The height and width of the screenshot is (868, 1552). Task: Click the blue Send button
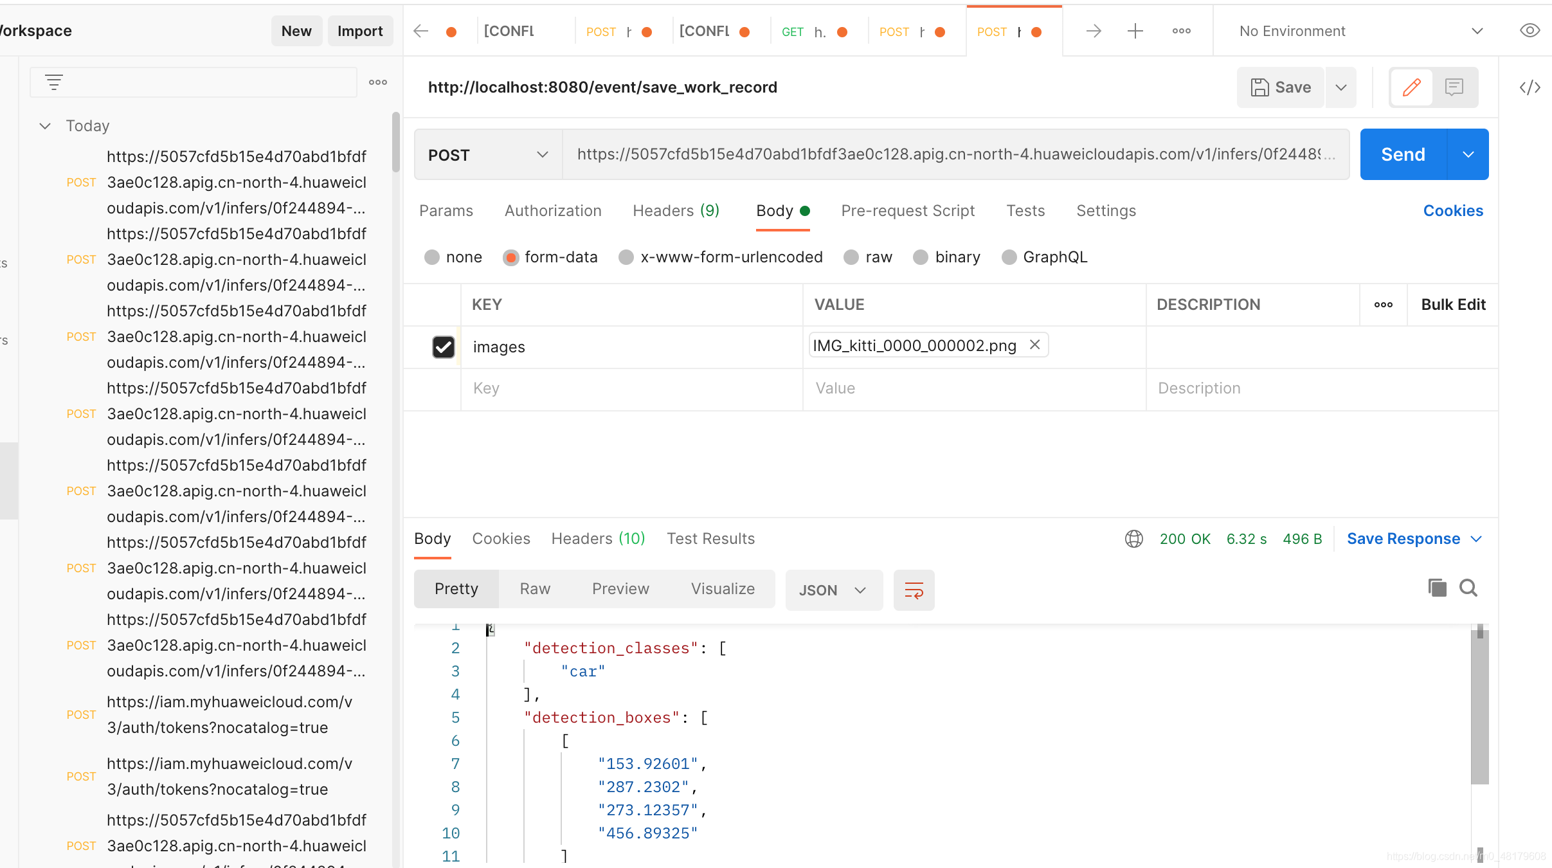click(x=1403, y=154)
